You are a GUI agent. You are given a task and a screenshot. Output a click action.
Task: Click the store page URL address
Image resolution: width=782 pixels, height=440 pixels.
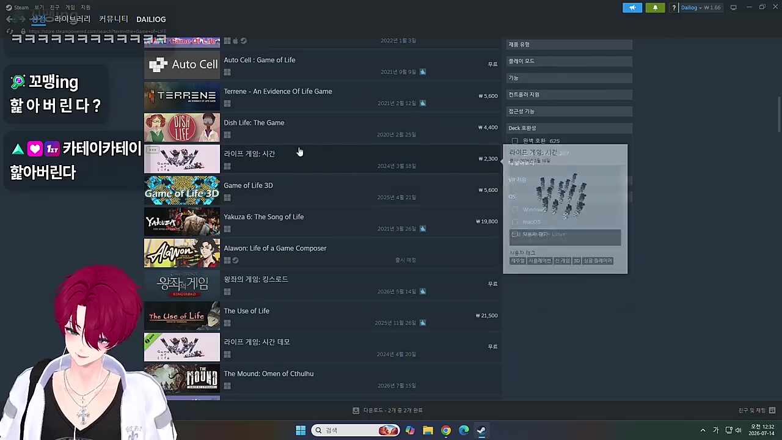coord(97,32)
